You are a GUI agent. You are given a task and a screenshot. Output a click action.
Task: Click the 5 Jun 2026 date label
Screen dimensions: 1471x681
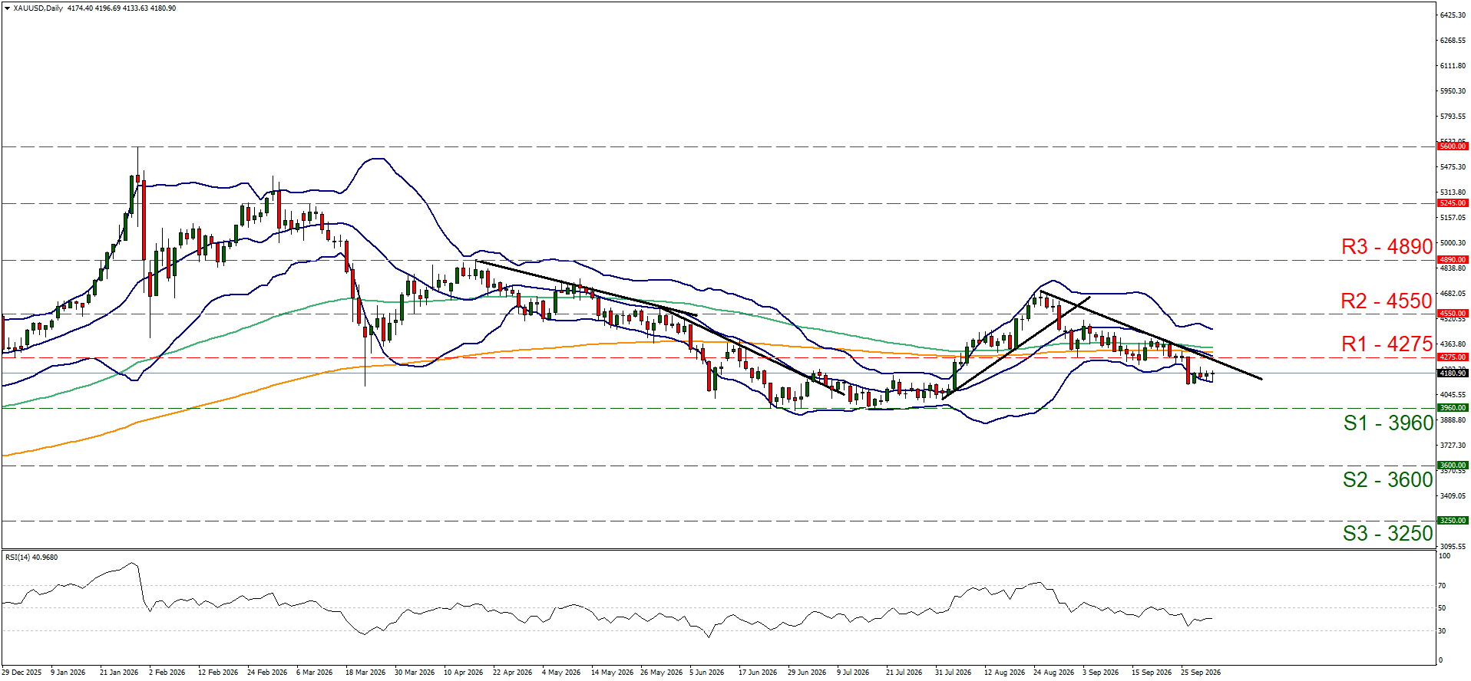(707, 673)
